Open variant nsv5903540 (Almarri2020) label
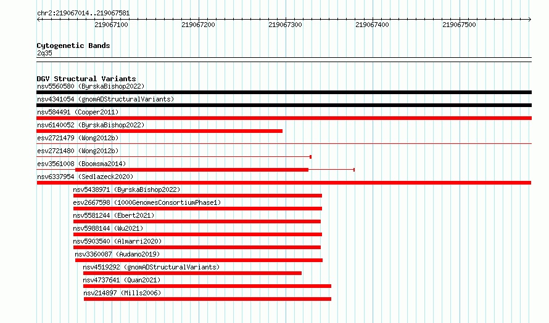Image resolution: width=549 pixels, height=323 pixels. (117, 241)
